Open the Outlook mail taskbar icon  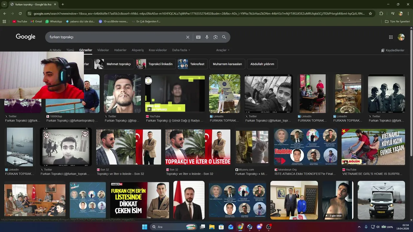[231, 227]
